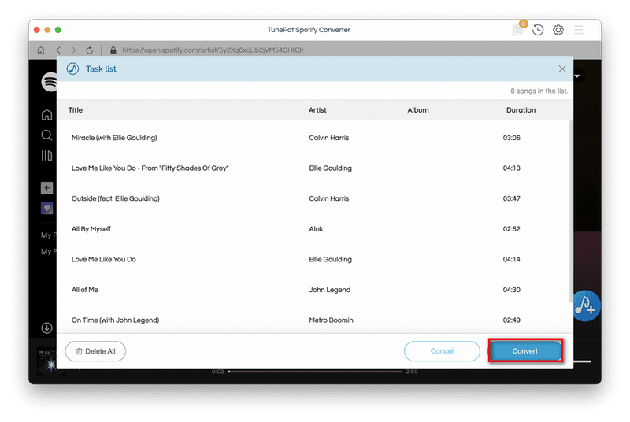Screen dimensions: 630x422
Task: Click the Delete All button
Action: click(95, 351)
